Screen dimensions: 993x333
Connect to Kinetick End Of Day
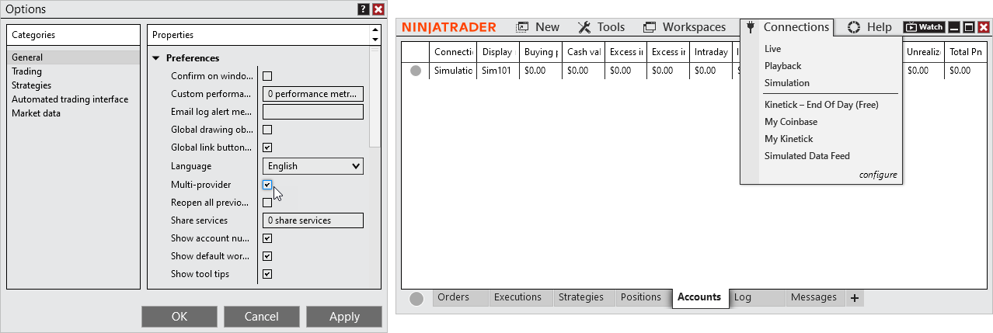tap(821, 105)
